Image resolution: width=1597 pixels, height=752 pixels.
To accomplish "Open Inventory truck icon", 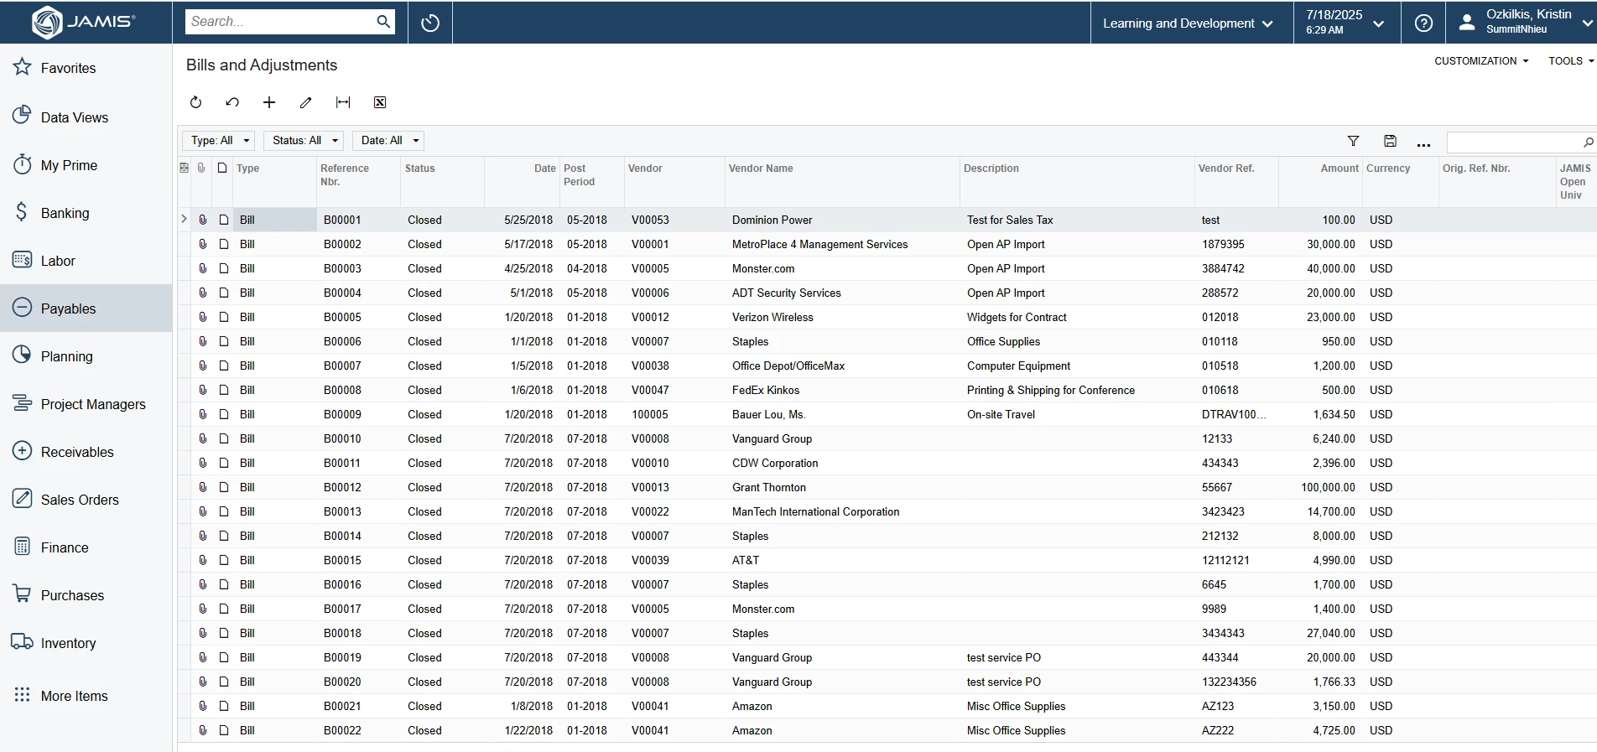I will pos(23,642).
